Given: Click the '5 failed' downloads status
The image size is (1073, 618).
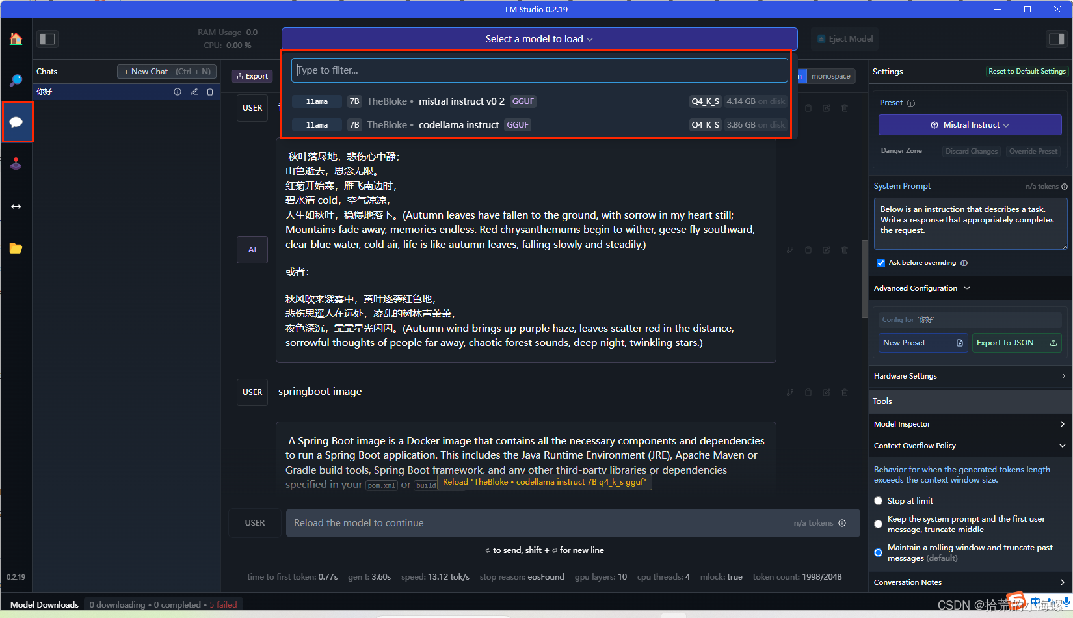Looking at the screenshot, I should click(223, 604).
